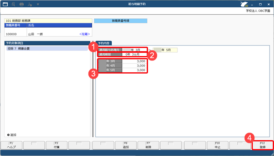The image size is (274, 156).
Task: Open the print preview magnifier icon
Action: (13, 4)
